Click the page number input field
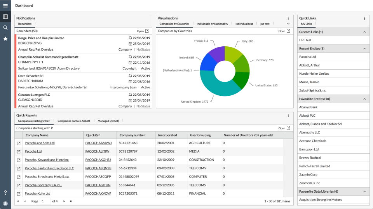The height and width of the screenshot is (209, 373). pos(45,201)
